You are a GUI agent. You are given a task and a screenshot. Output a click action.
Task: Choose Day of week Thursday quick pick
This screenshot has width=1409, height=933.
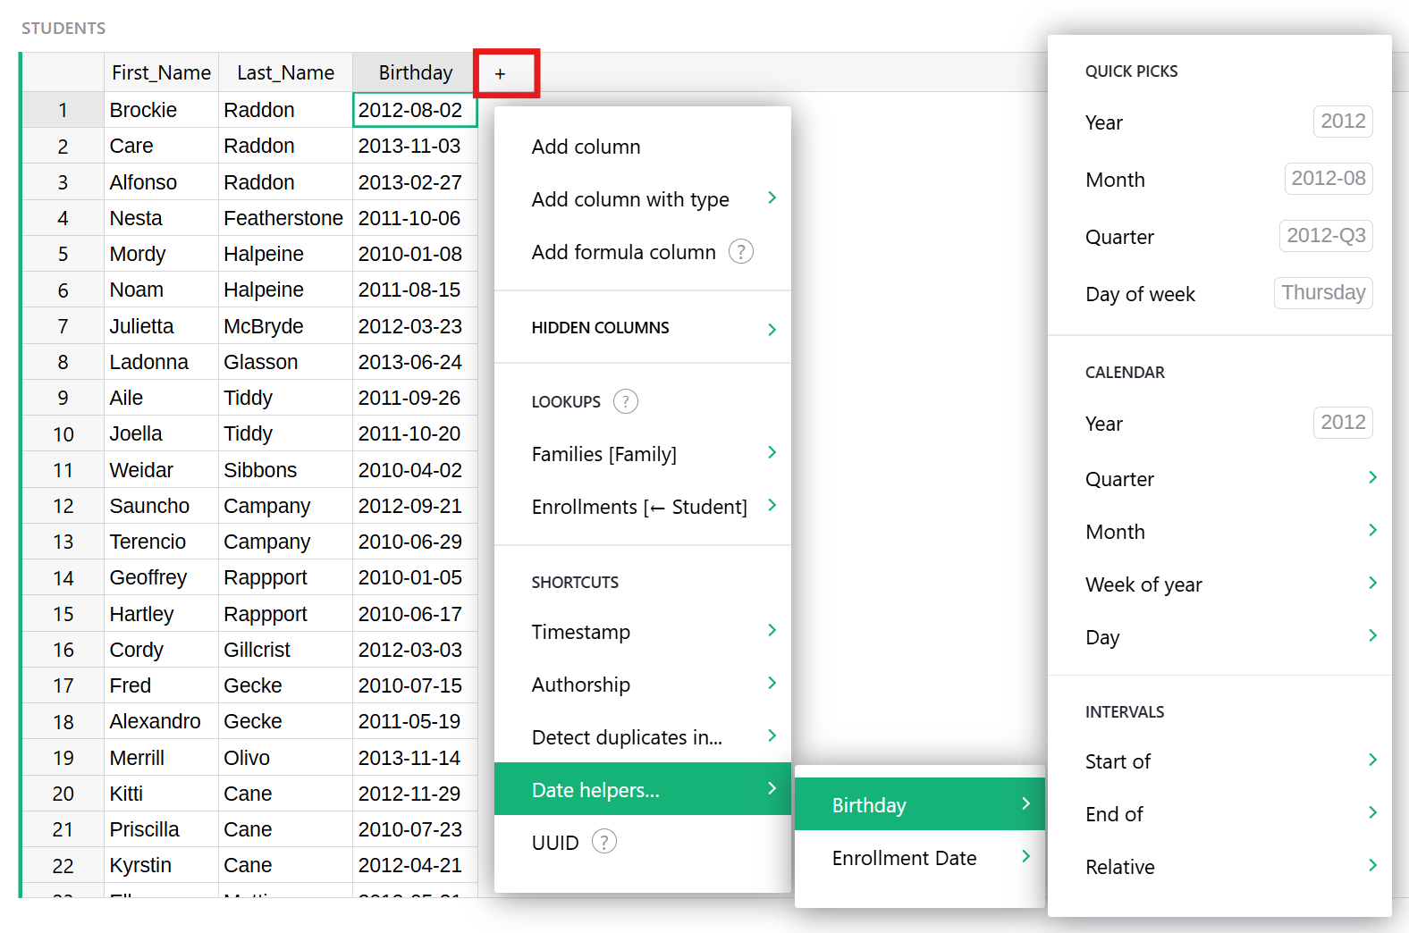tap(1219, 294)
